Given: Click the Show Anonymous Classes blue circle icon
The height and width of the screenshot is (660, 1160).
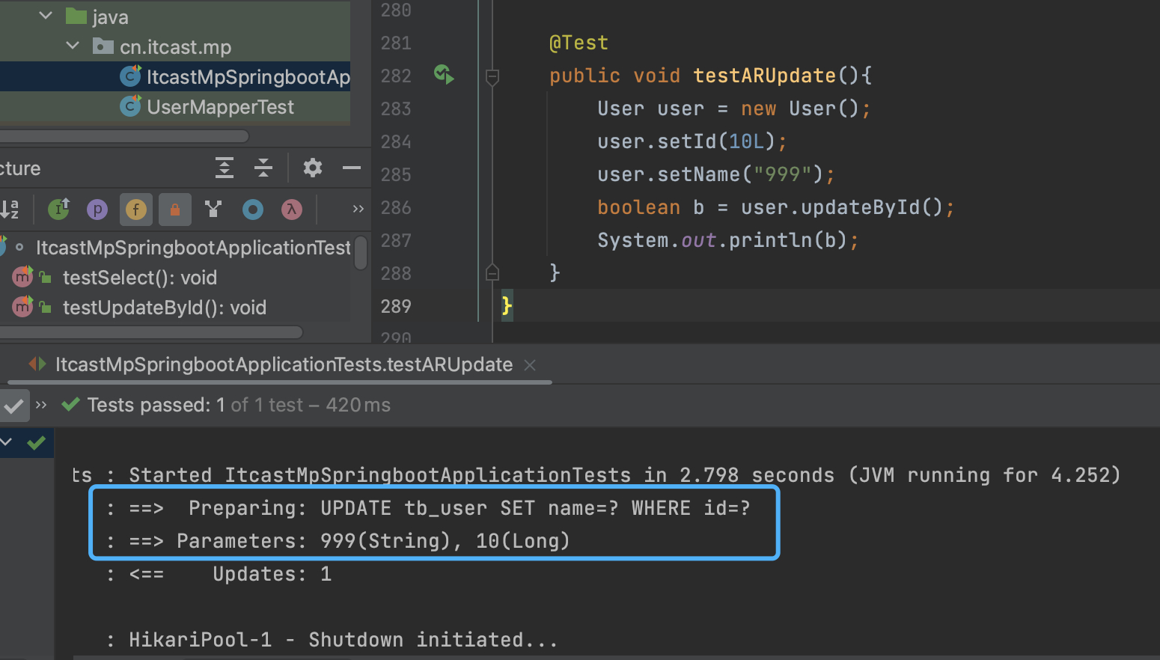Looking at the screenshot, I should pyautogui.click(x=253, y=210).
